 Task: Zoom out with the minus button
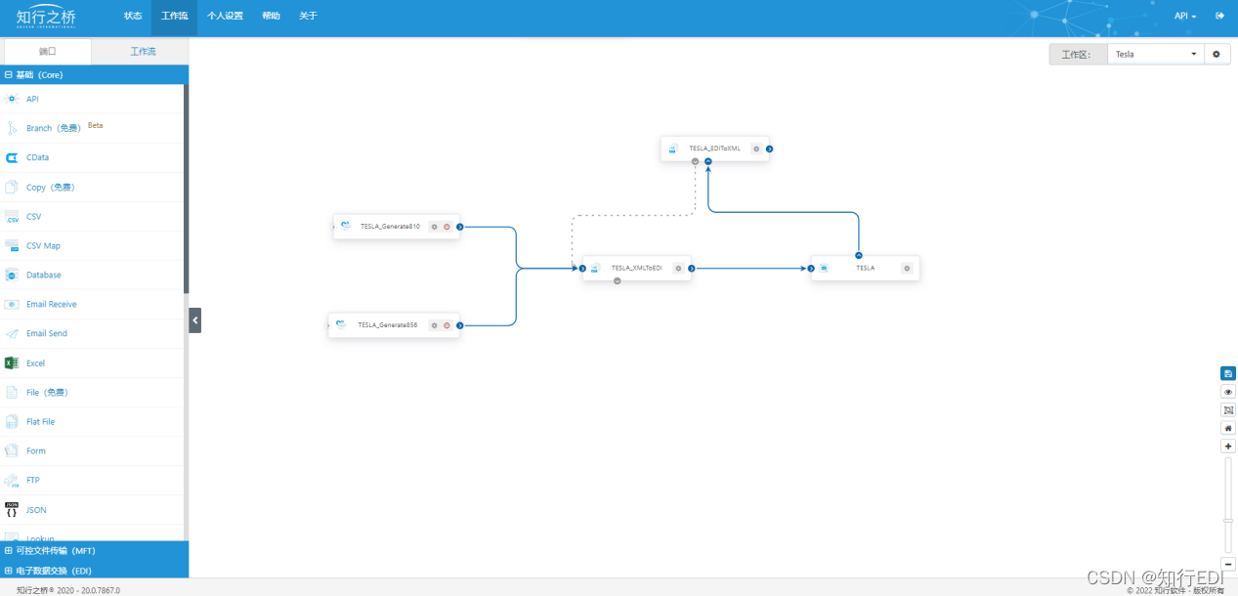[1228, 564]
